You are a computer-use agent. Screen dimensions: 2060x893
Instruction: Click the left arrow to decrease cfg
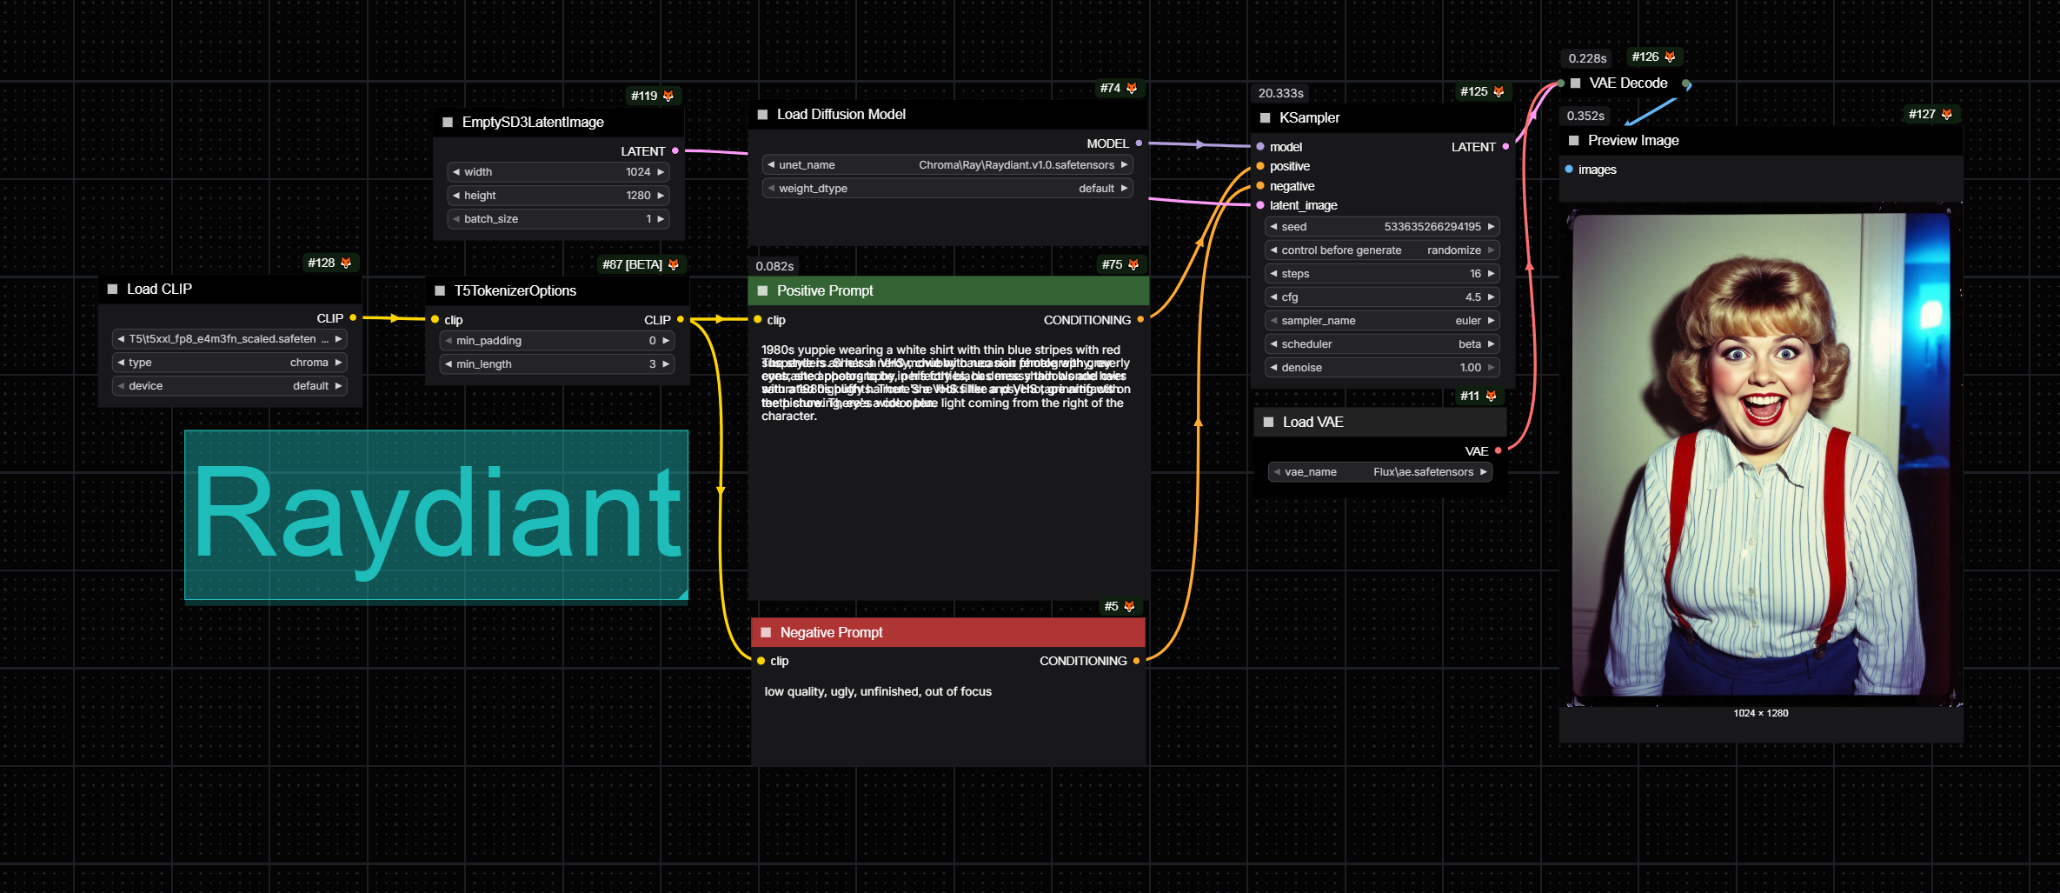[1273, 297]
